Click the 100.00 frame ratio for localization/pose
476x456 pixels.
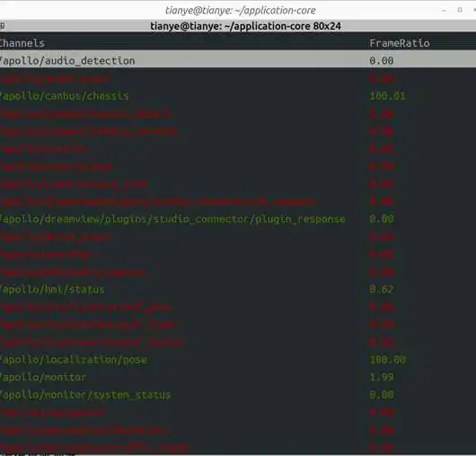click(x=387, y=360)
